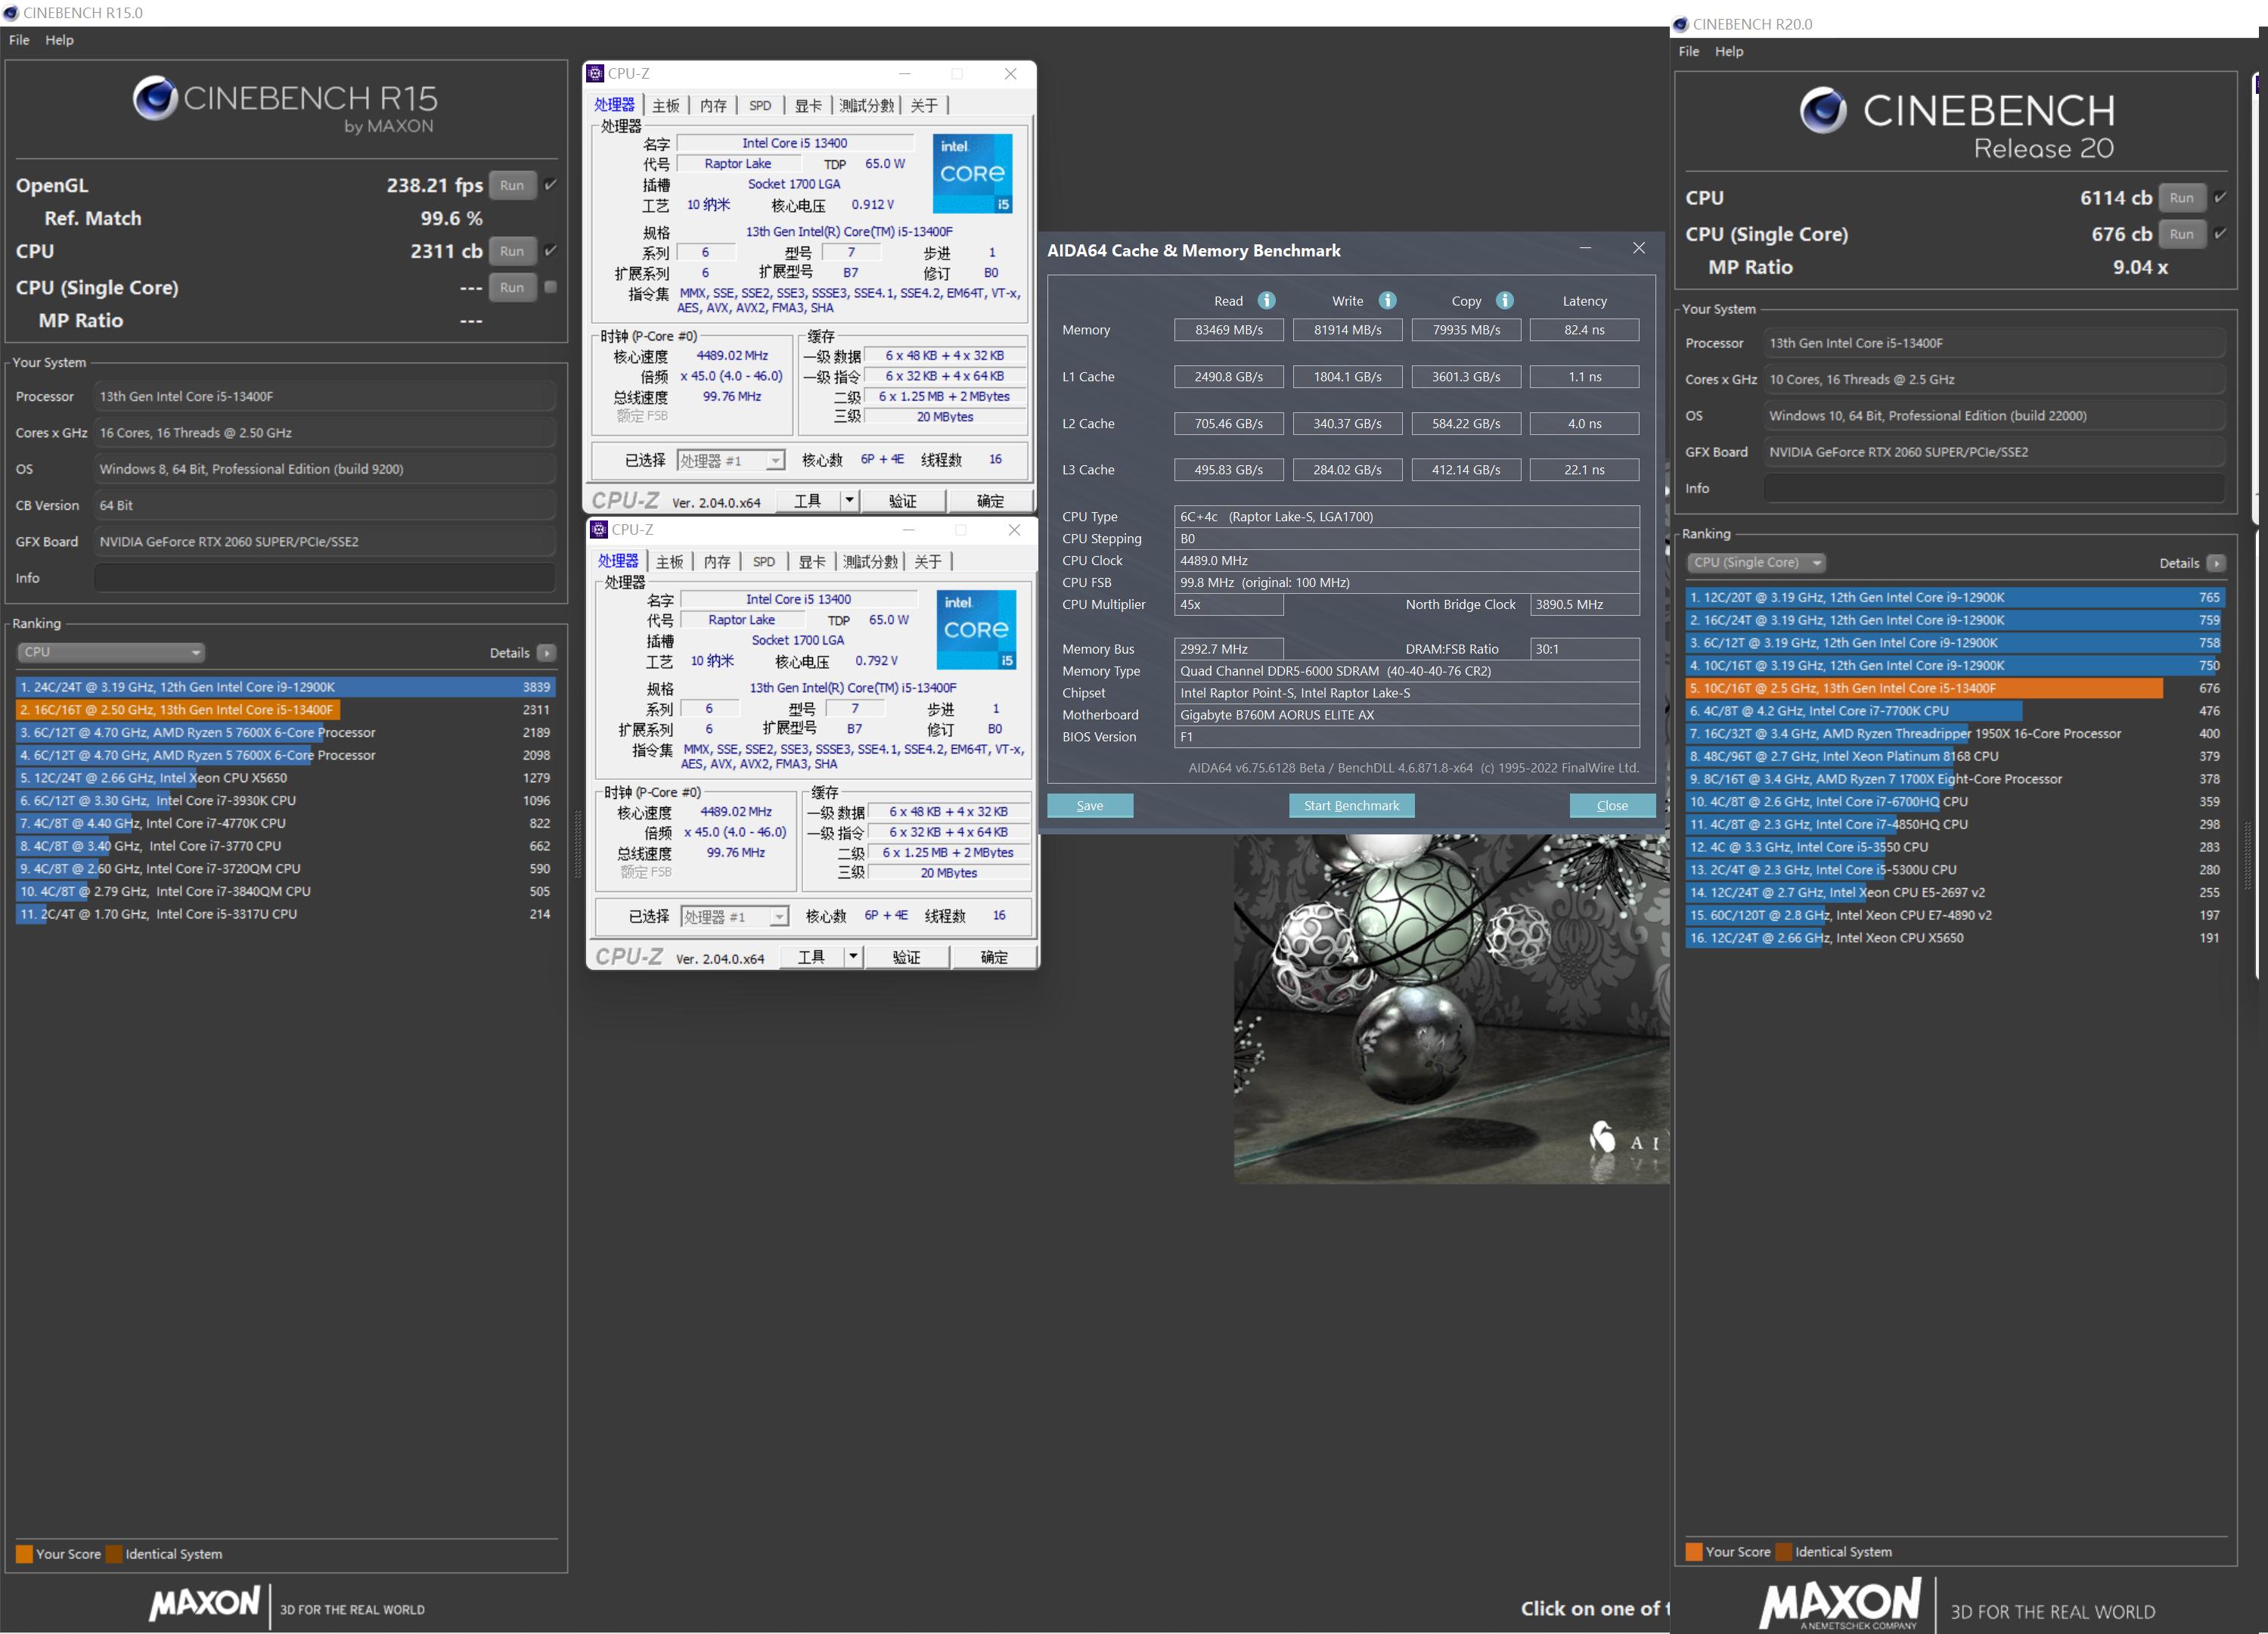Image resolution: width=2268 pixels, height=1634 pixels.
Task: Click the Intel Core i5 logo in upper CPU-Z
Action: [973, 173]
